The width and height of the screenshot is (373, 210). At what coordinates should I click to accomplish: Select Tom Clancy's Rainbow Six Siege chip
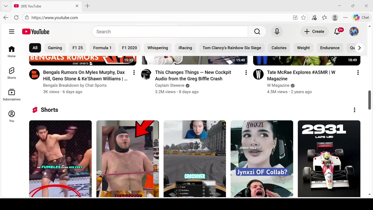pos(232,48)
